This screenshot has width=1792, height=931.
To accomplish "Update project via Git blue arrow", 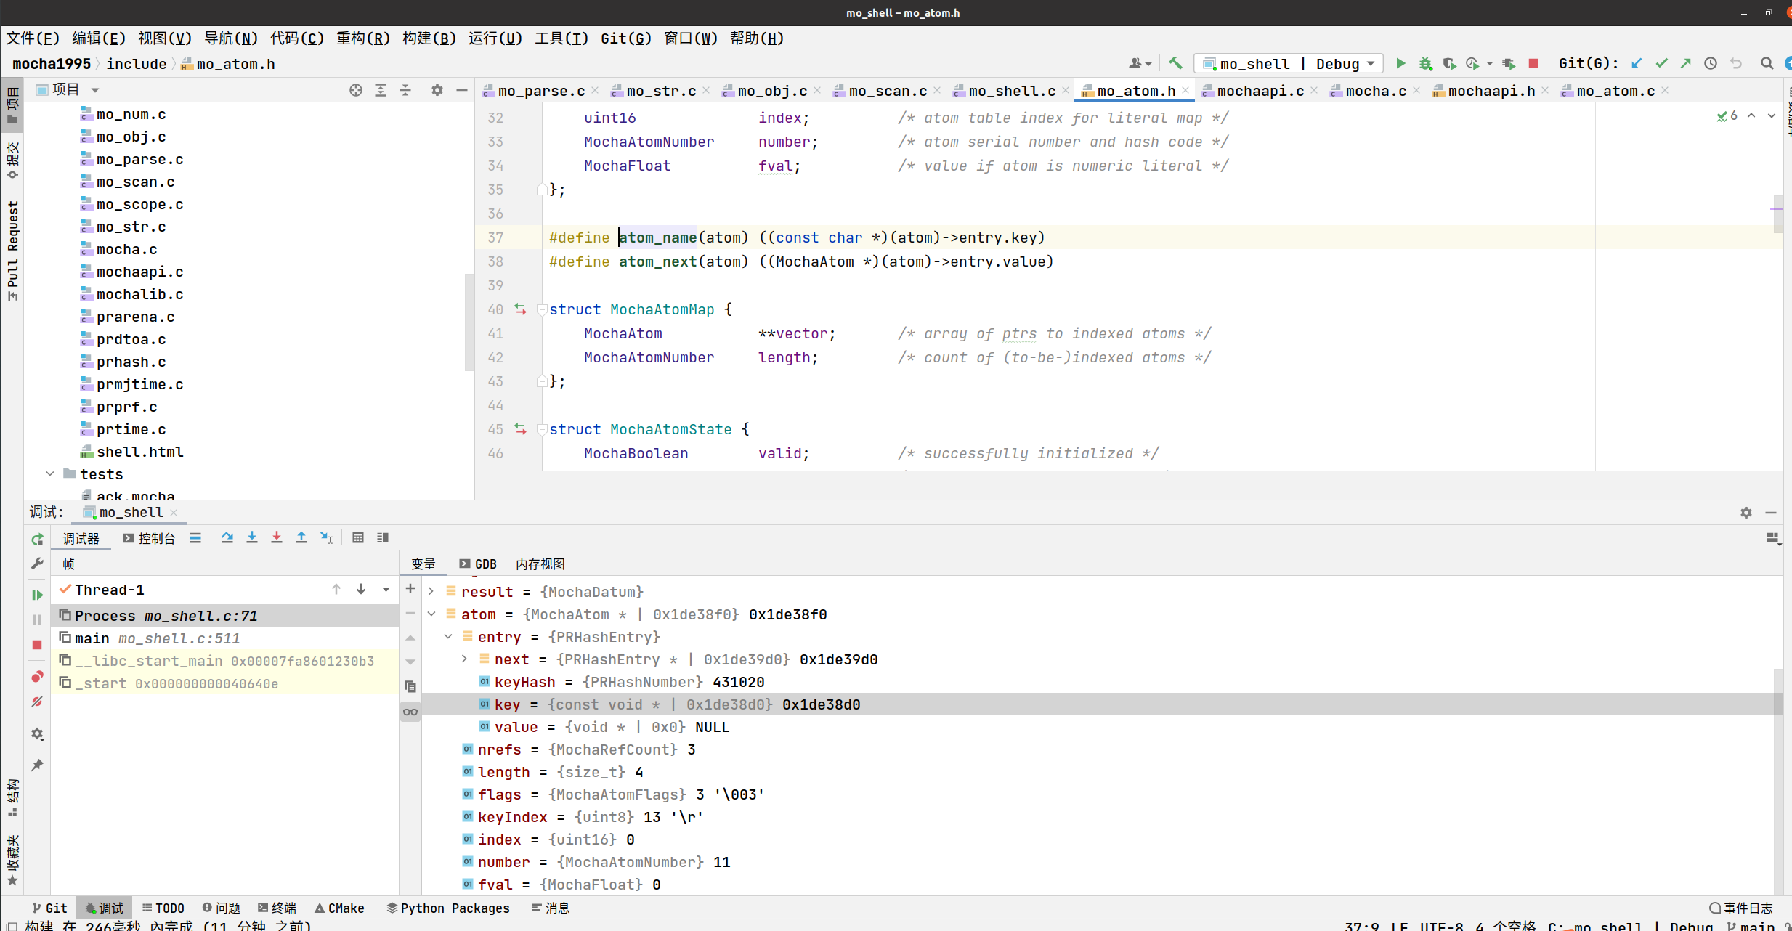I will coord(1637,63).
